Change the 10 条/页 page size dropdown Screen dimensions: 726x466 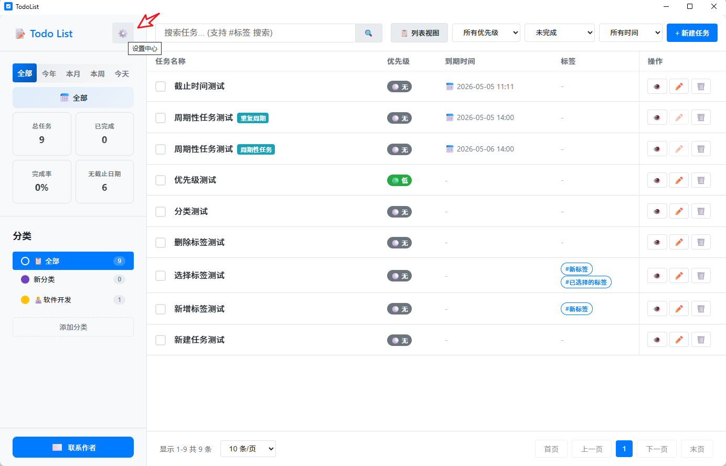(x=248, y=449)
